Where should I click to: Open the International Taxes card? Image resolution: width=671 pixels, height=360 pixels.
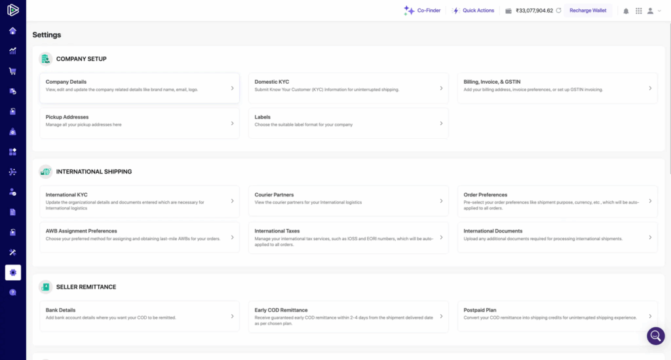348,237
